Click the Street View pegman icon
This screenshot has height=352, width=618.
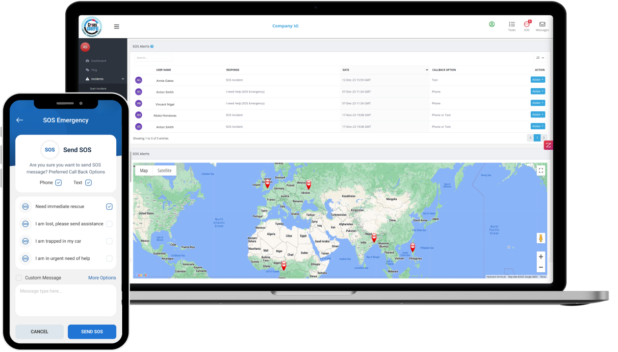541,238
